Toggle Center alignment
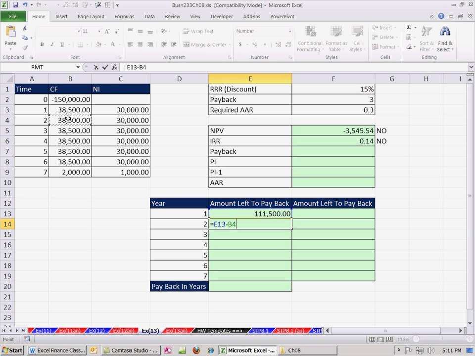The height and width of the screenshot is (356, 475). (x=140, y=44)
